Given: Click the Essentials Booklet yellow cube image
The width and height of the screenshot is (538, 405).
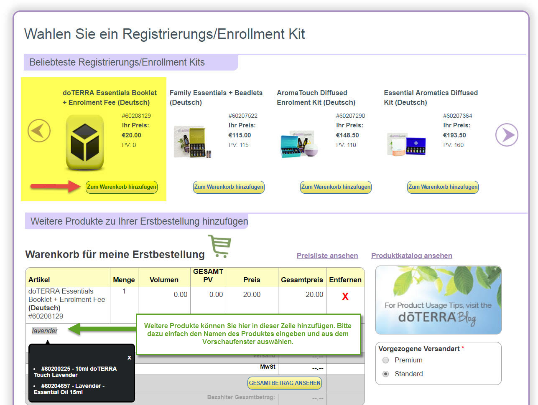Looking at the screenshot, I should [85, 143].
